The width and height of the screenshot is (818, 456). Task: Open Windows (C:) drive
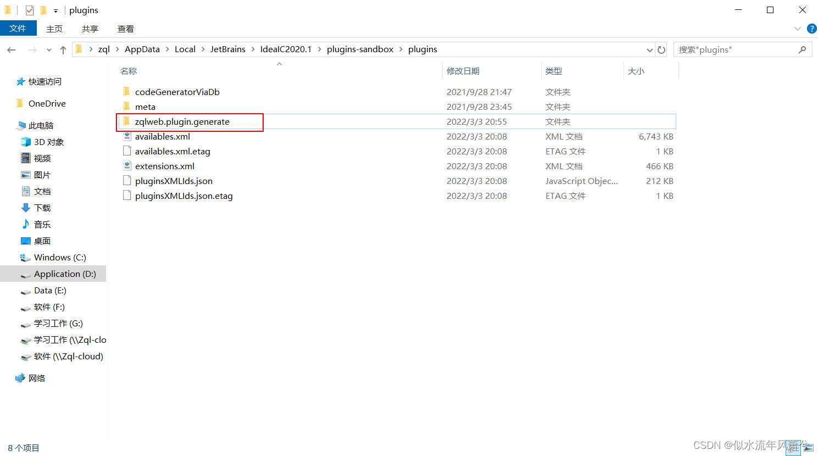click(60, 257)
